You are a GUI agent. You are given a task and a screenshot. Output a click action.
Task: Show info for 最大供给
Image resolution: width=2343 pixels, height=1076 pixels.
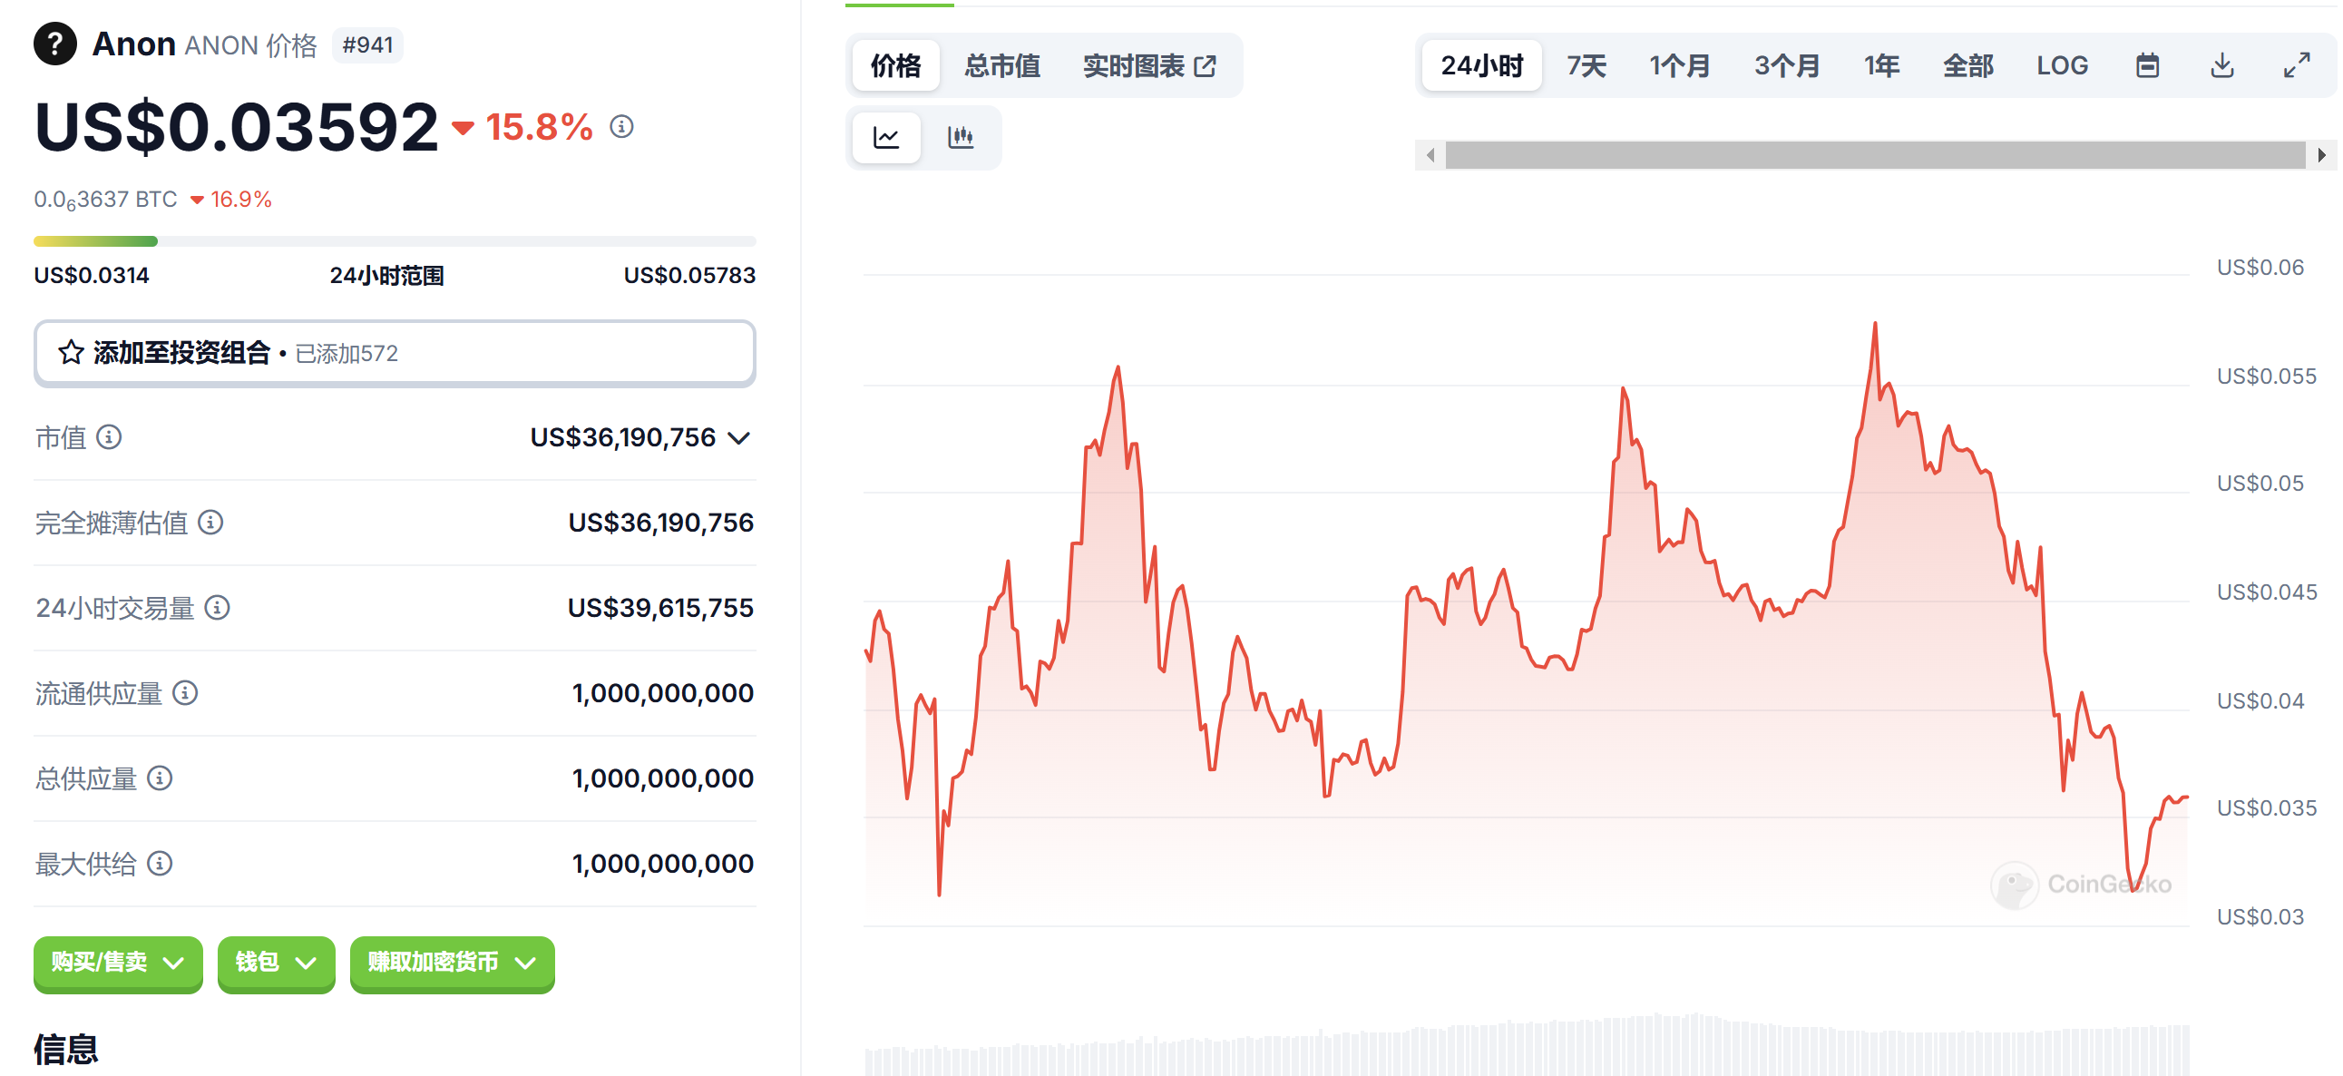[x=160, y=863]
